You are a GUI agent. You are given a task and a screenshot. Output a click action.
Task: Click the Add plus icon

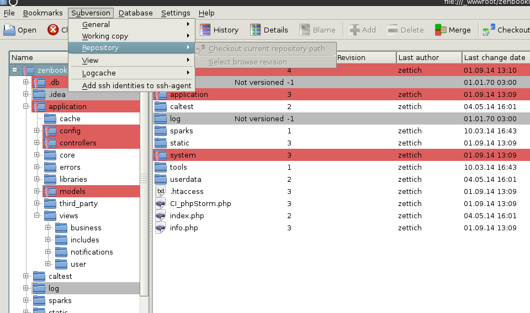point(354,30)
